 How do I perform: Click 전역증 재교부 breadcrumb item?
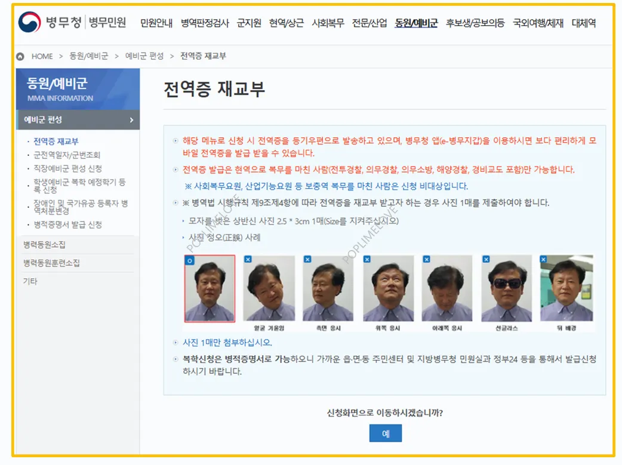pos(203,56)
